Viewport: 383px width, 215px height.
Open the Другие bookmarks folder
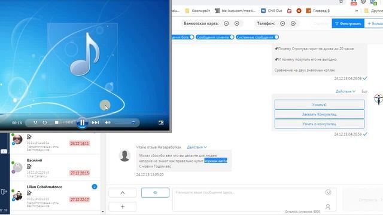(373, 11)
